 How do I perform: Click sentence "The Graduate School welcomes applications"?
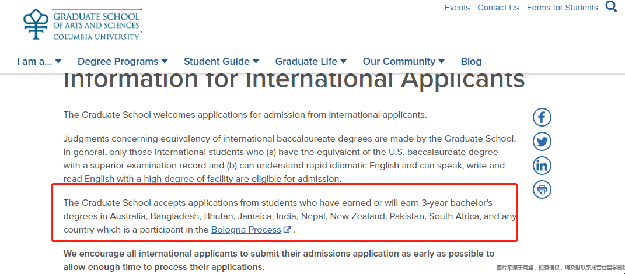click(x=245, y=115)
